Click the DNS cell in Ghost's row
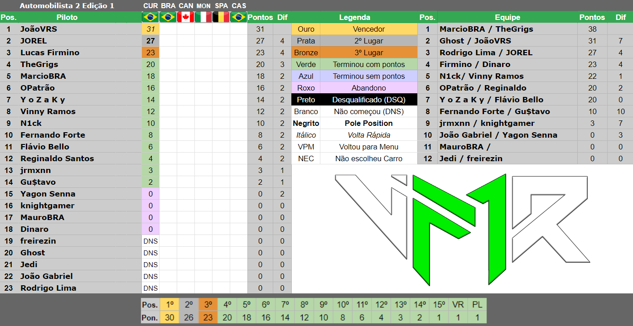This screenshot has width=633, height=326. coord(150,253)
